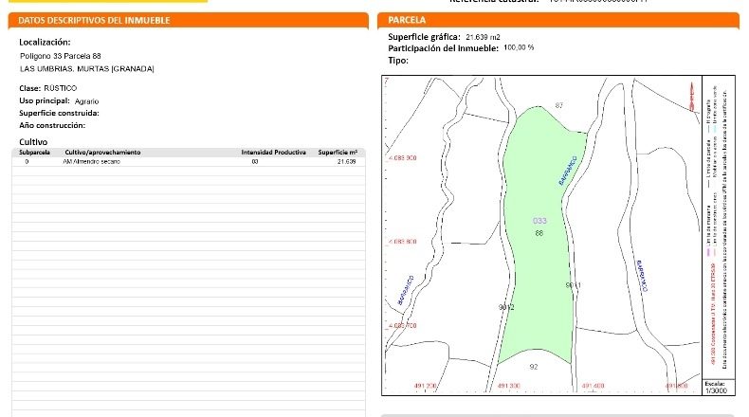Click the Subparcela column header
The height and width of the screenshot is (417, 749).
point(34,153)
